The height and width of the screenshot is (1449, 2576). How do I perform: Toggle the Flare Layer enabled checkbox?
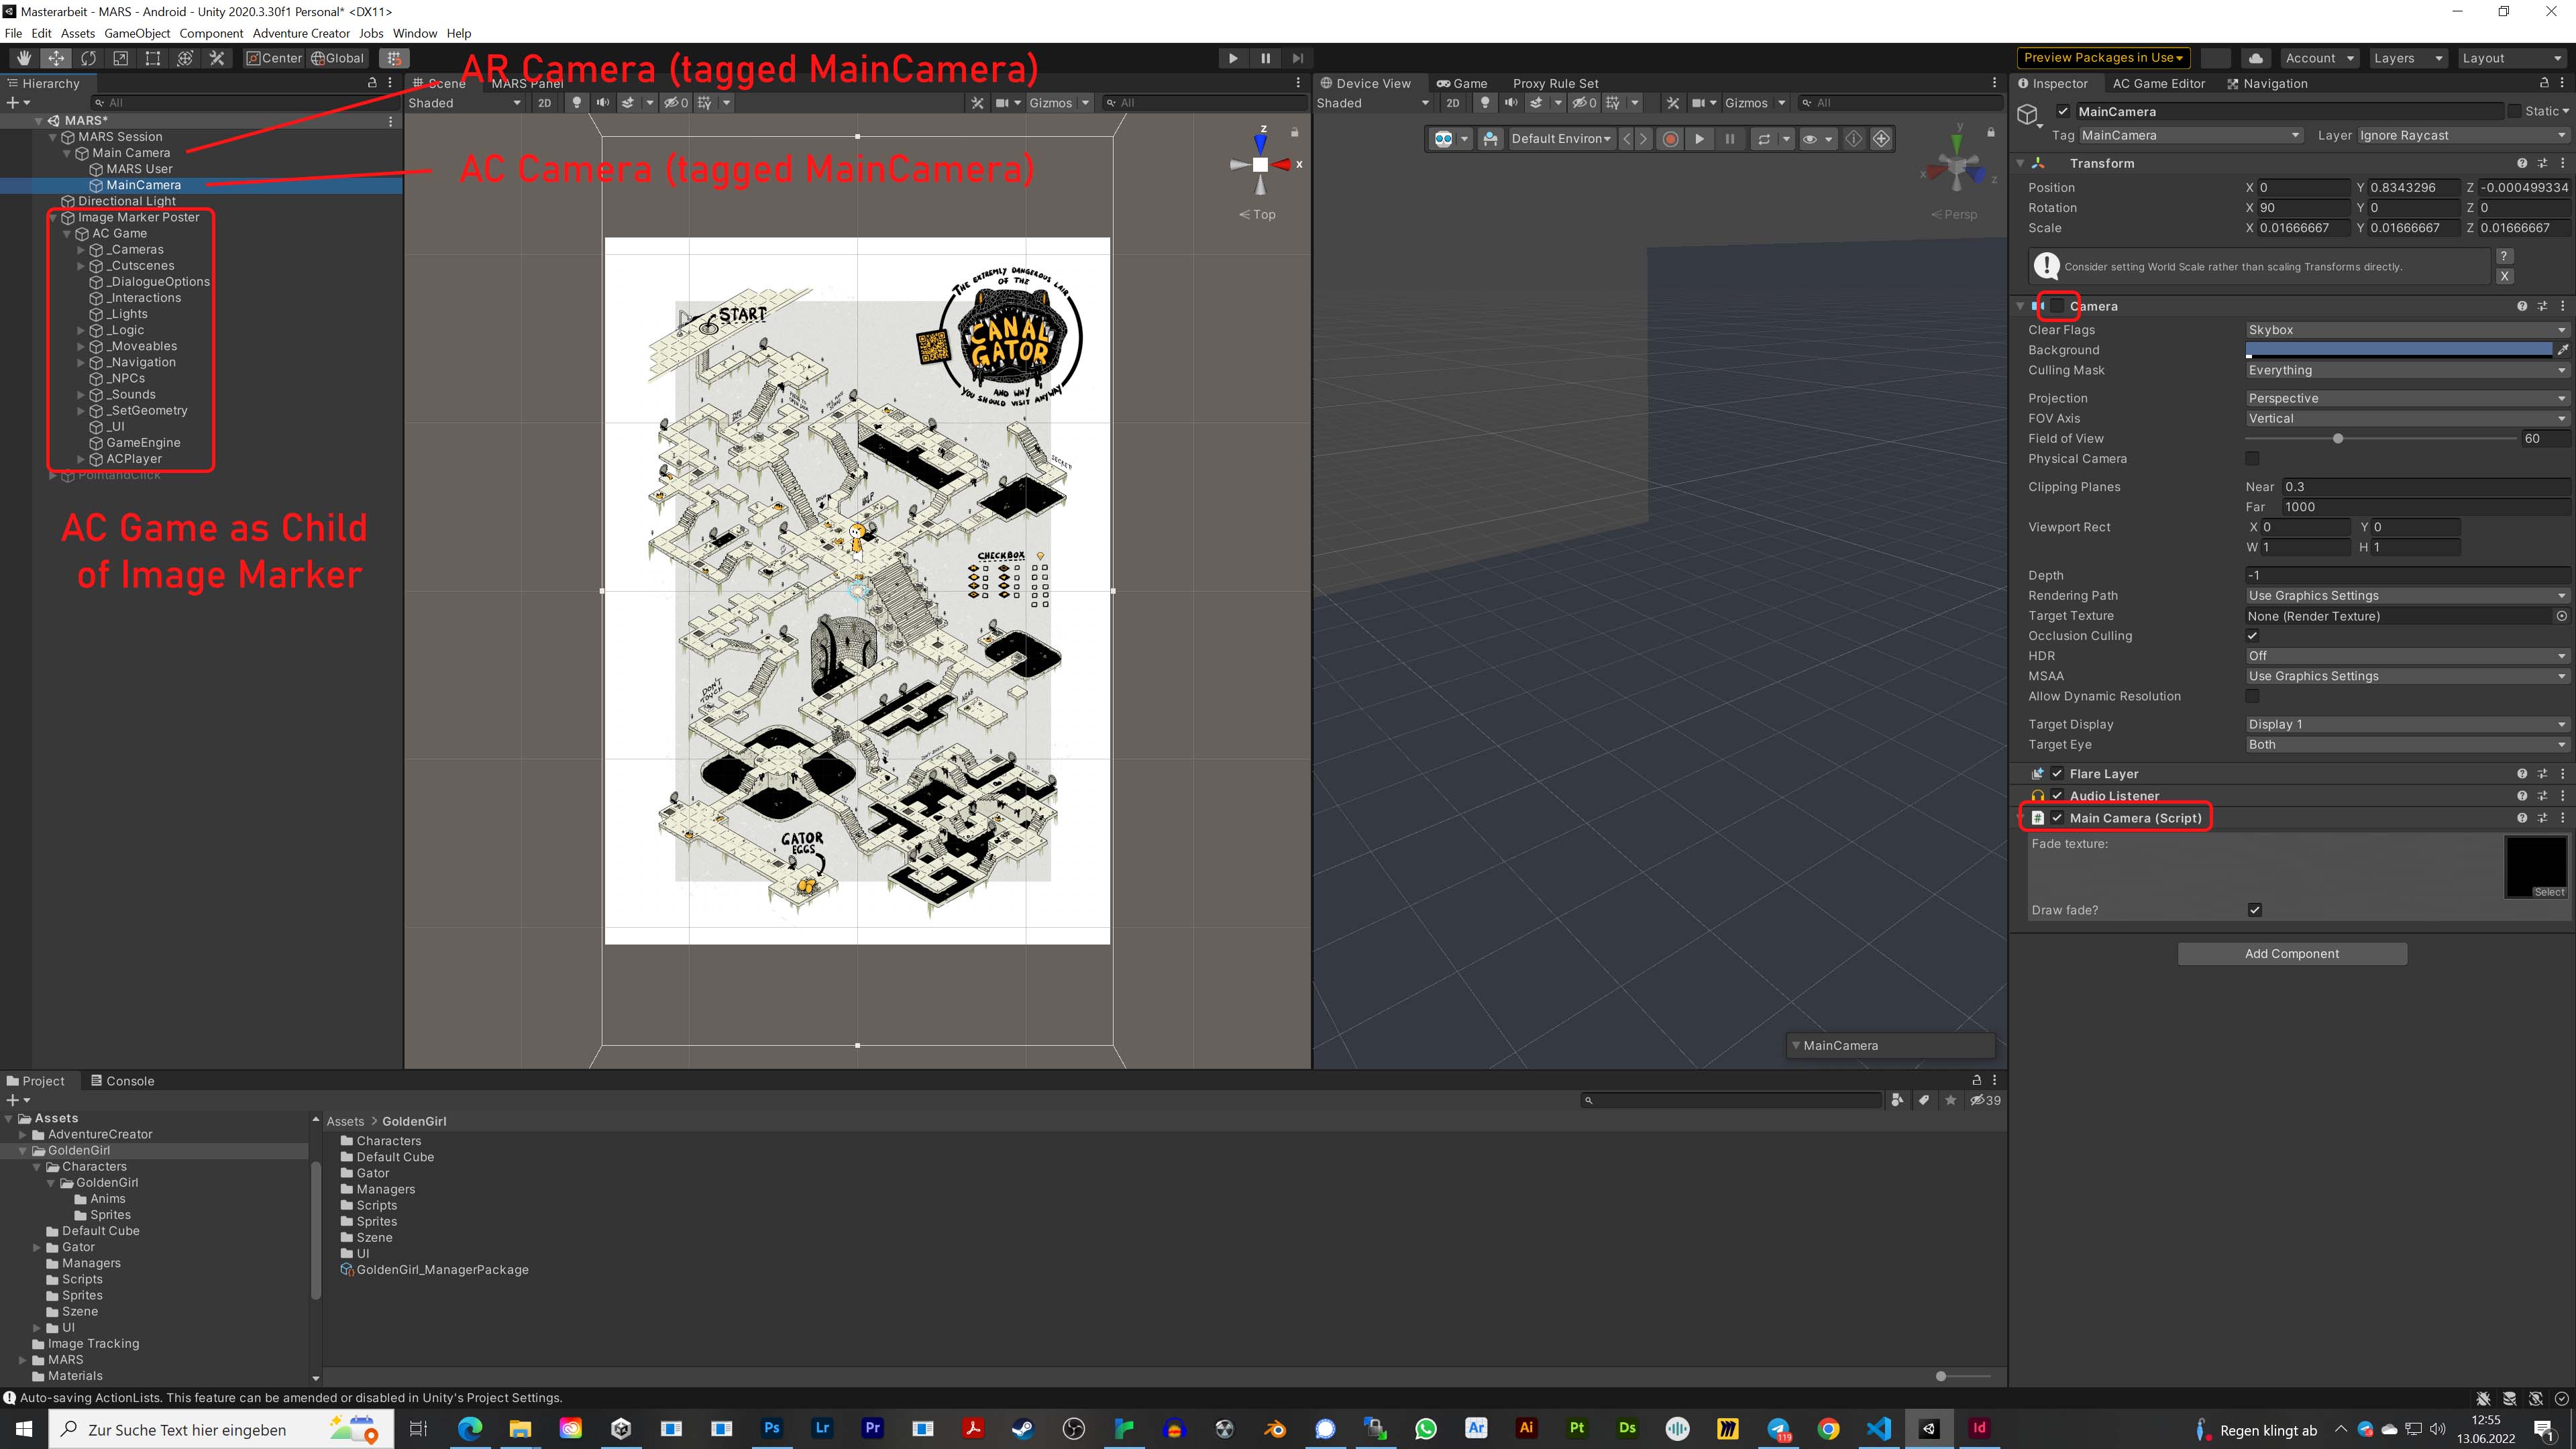point(2057,774)
